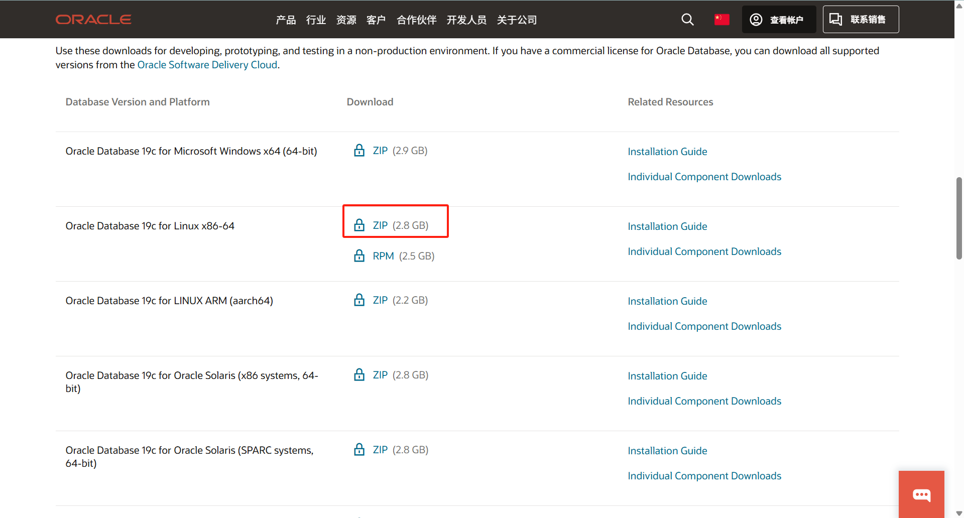
Task: Open the 关于公司 menu
Action: click(517, 20)
